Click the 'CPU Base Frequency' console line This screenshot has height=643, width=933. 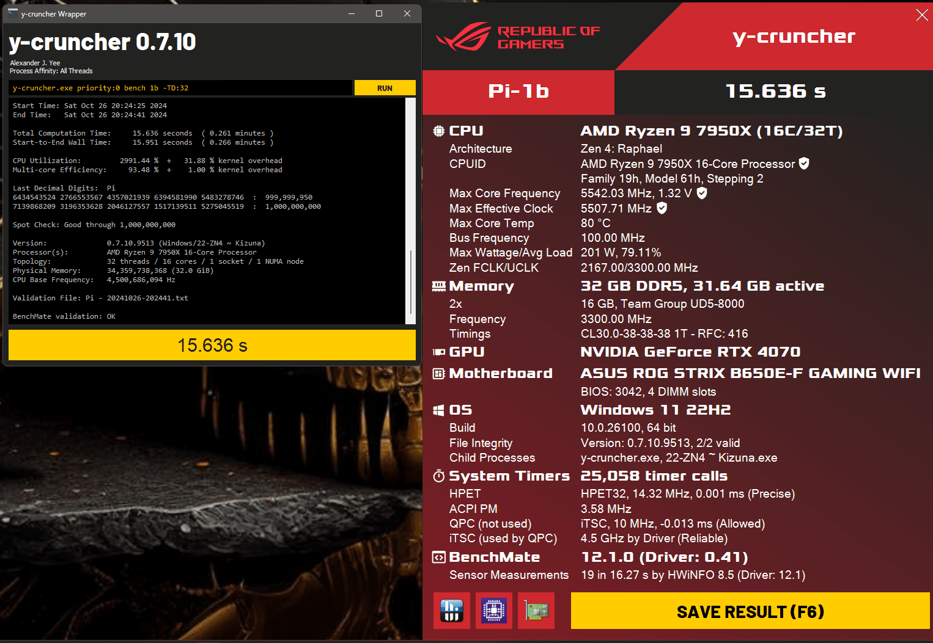coord(94,280)
